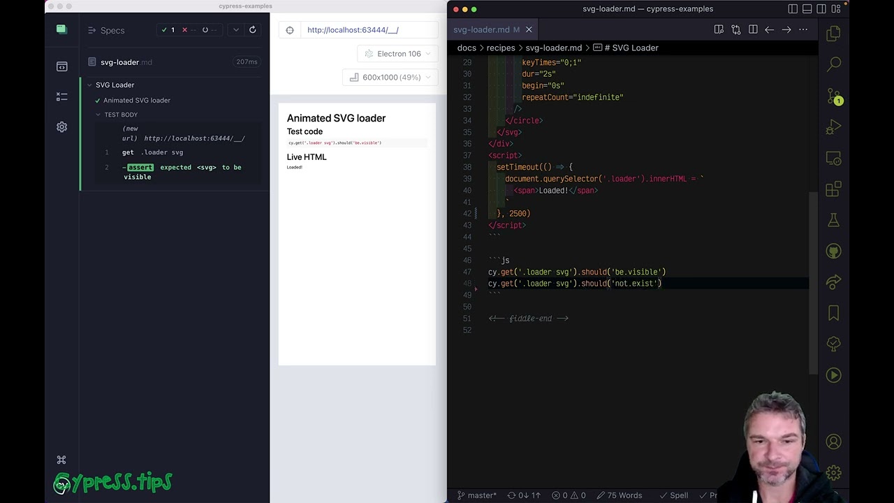This screenshot has width=894, height=503.
Task: Collapse the TEST BODY section
Action: 98,115
